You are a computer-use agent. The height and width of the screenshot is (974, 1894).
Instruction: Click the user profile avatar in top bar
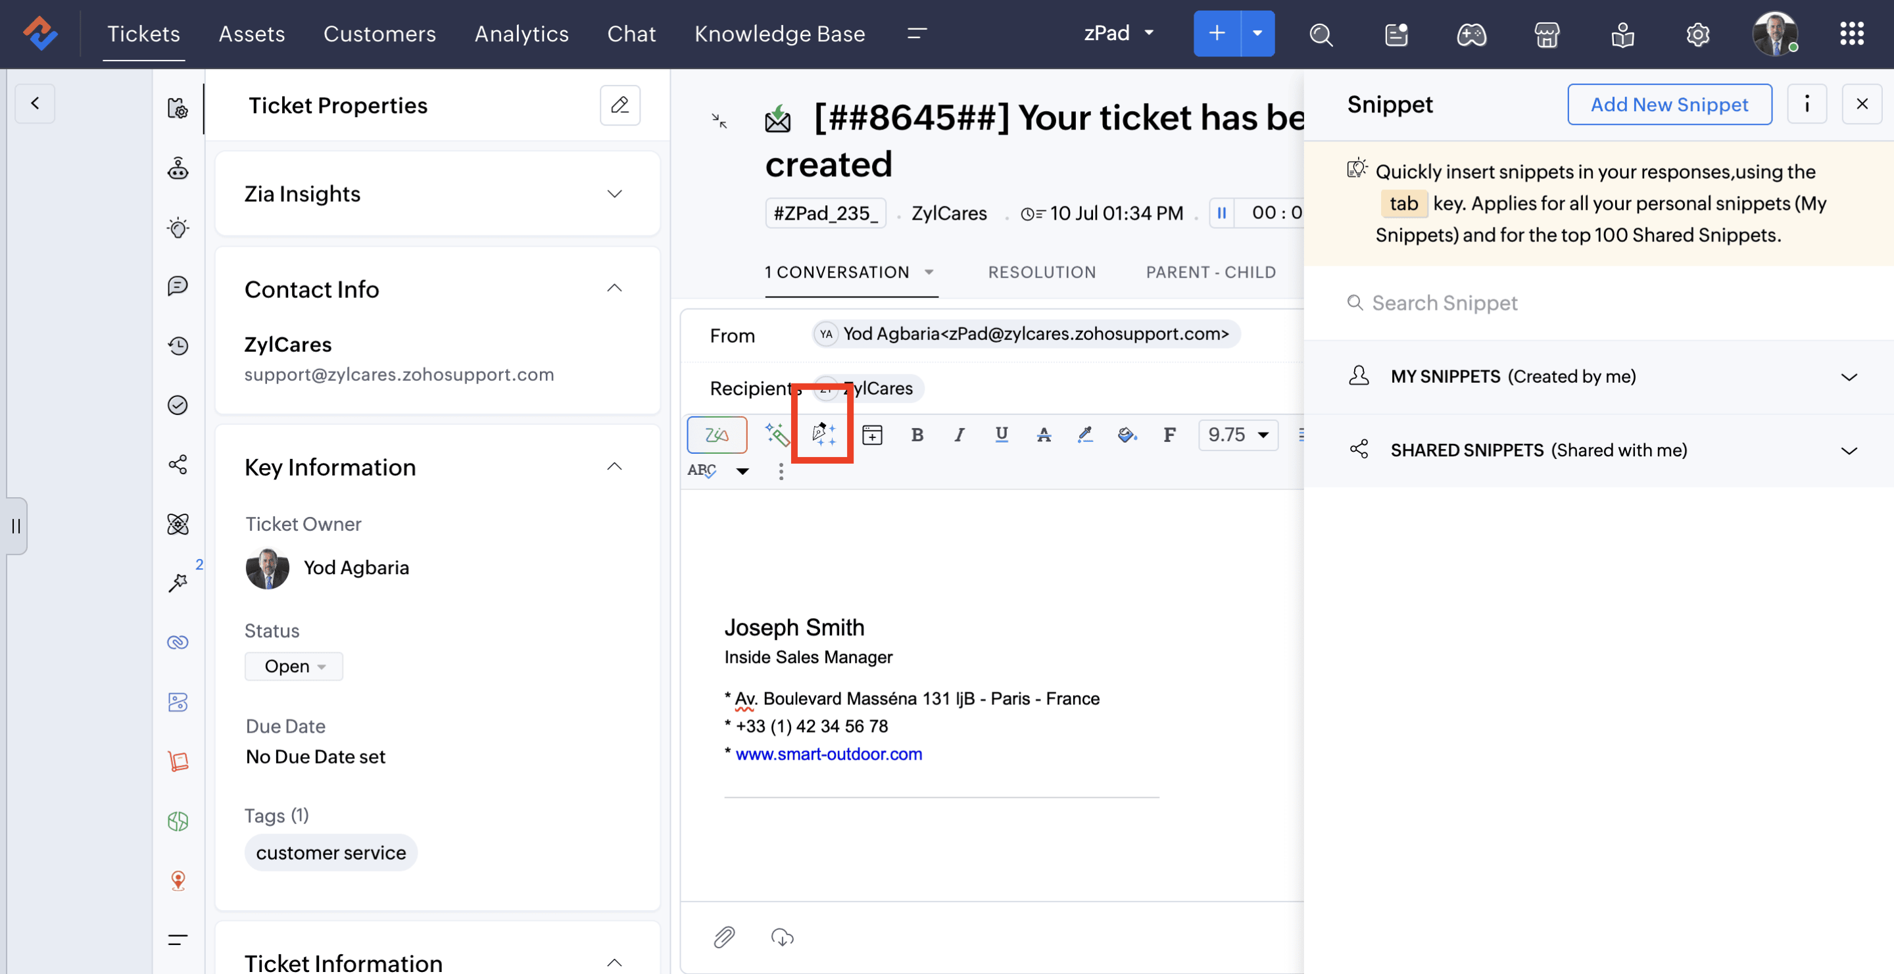pos(1775,34)
